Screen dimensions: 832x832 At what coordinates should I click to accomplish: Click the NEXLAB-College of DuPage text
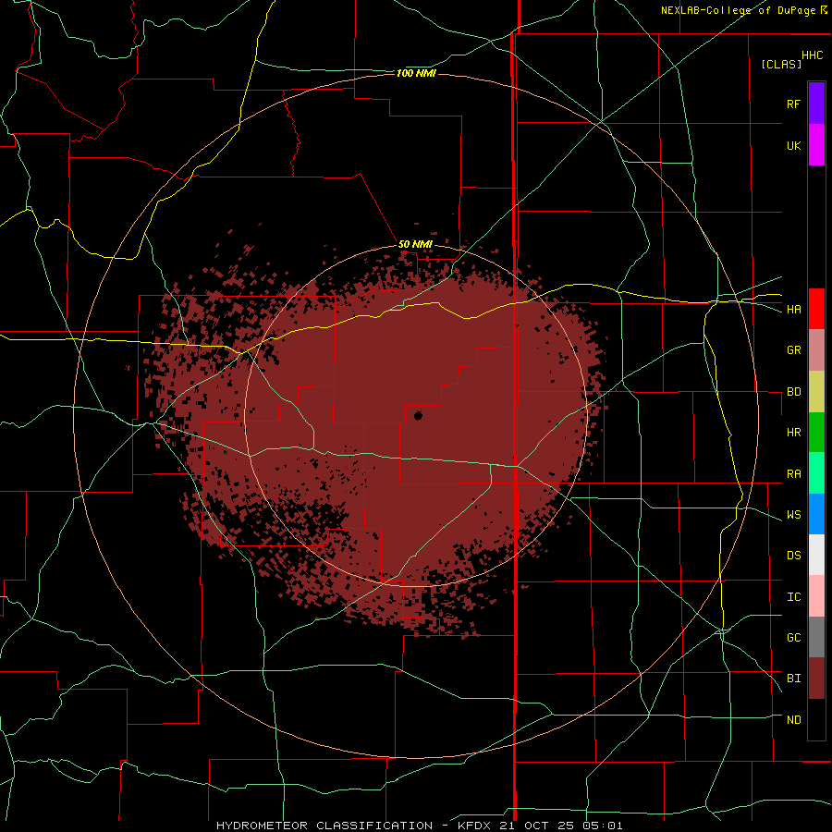point(738,10)
